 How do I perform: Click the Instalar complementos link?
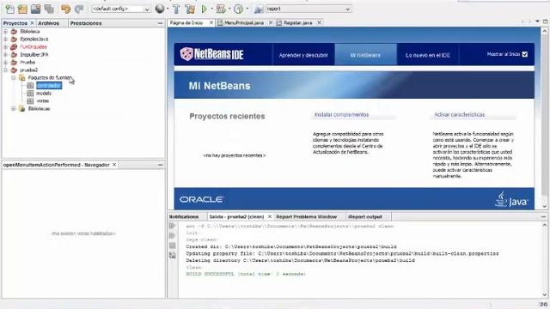coord(341,114)
